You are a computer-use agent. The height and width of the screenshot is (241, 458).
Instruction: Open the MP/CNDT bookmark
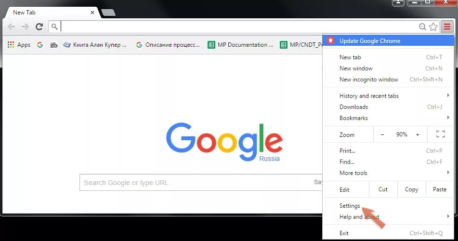point(301,45)
